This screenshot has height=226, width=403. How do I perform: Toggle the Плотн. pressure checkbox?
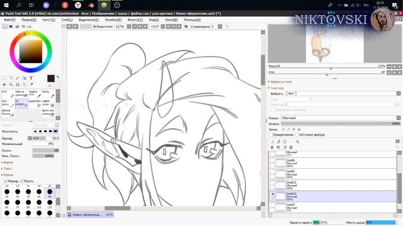[21, 181]
